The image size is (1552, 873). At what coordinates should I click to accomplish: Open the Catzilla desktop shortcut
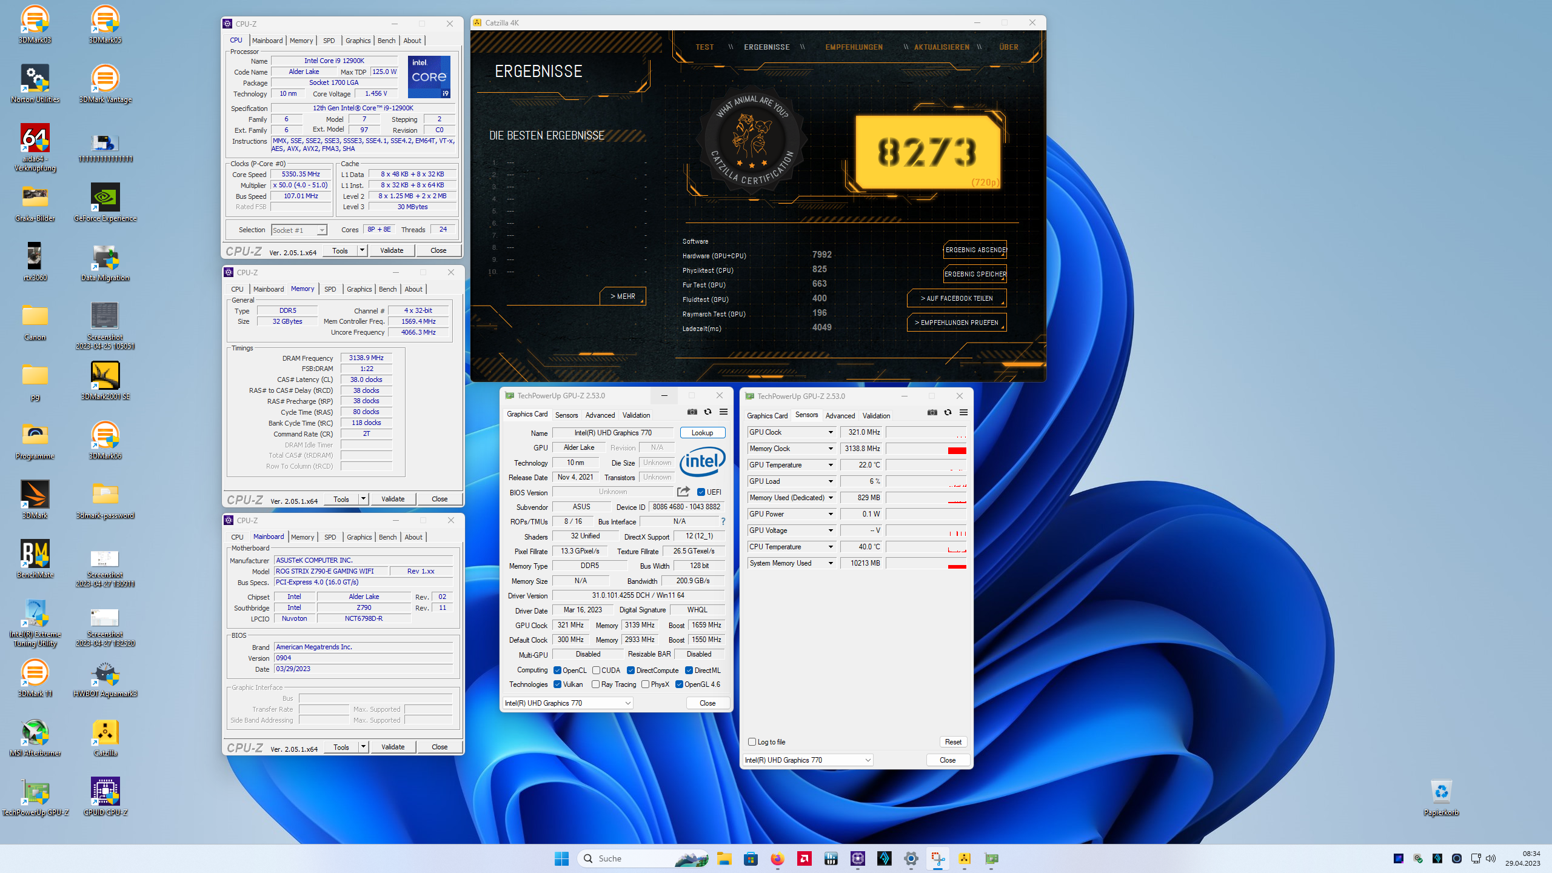coord(105,737)
